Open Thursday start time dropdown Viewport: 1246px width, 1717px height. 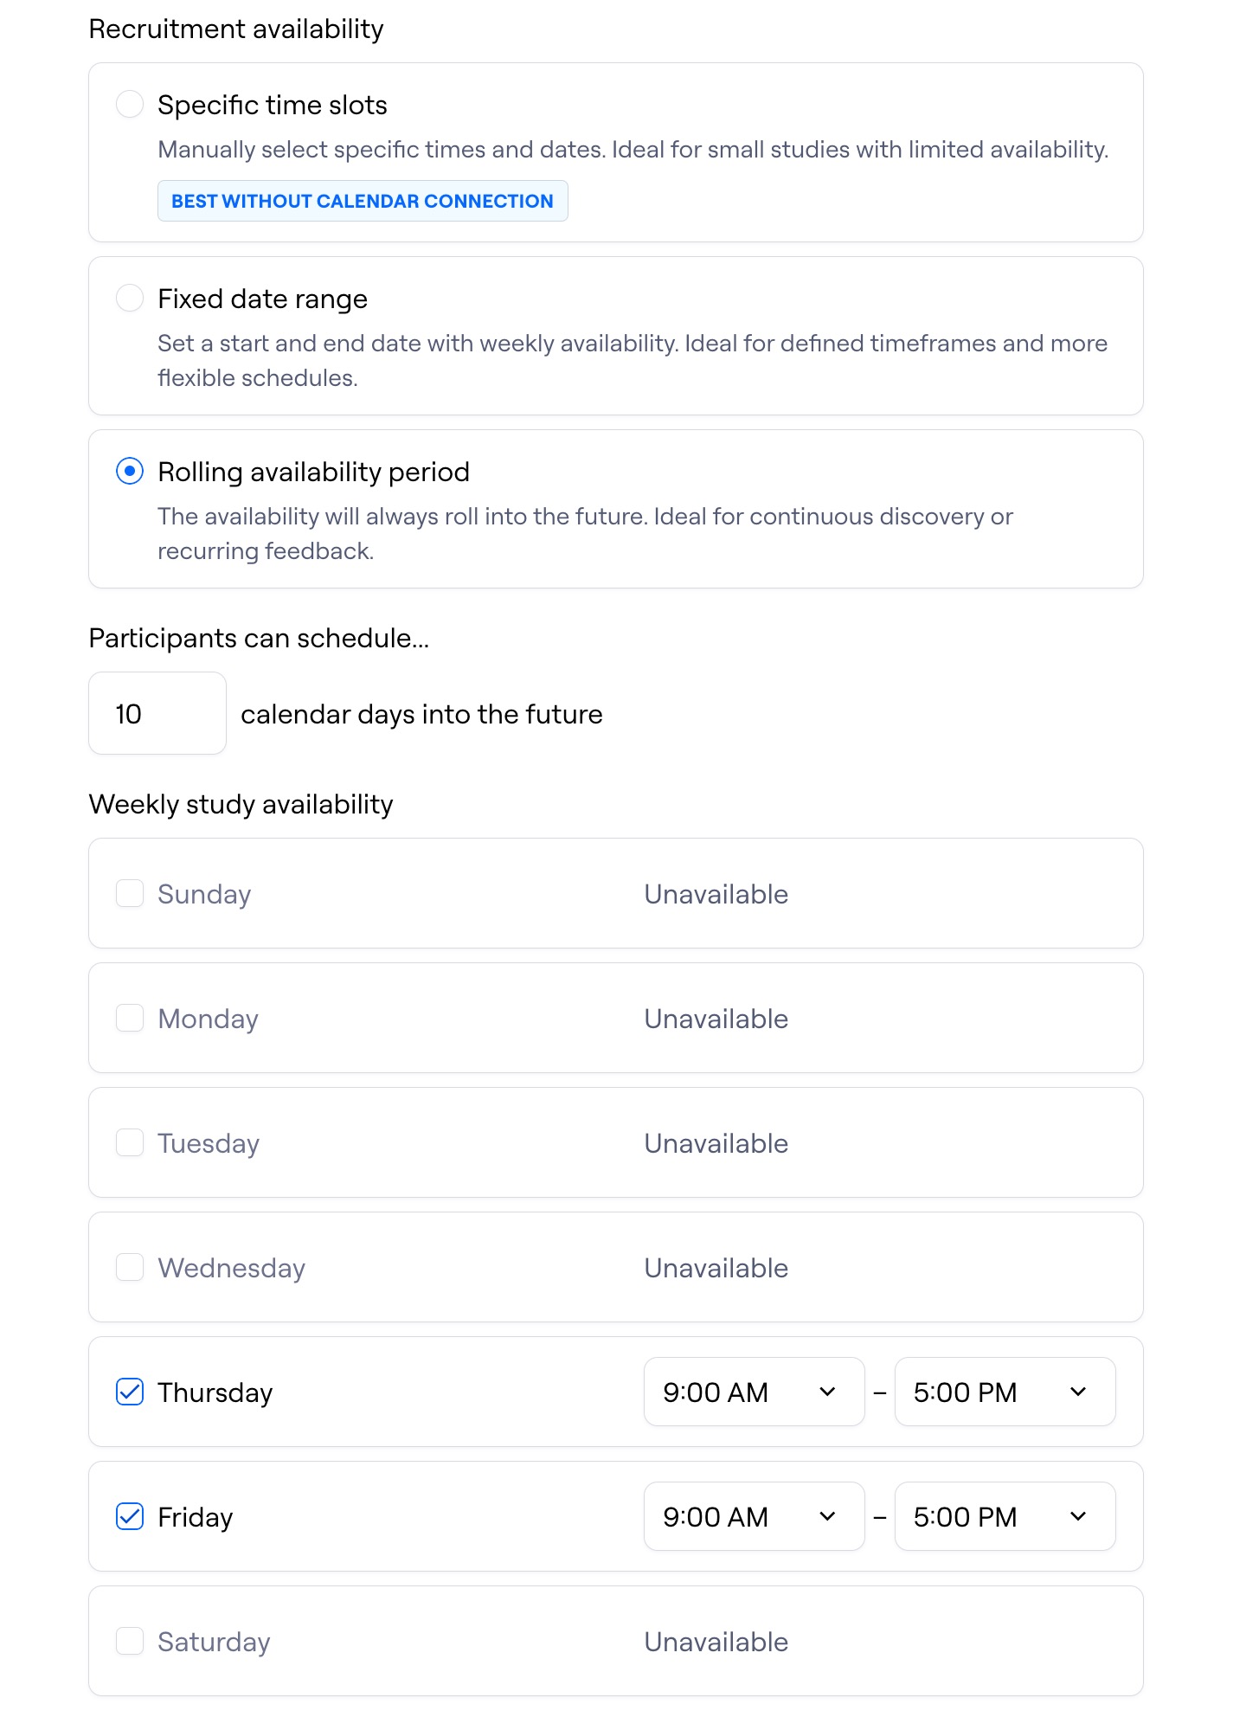(x=754, y=1392)
